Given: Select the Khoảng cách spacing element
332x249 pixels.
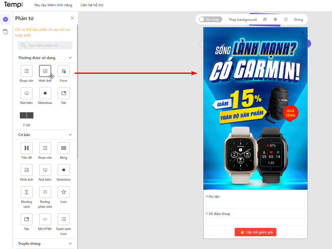Looking at the screenshot, I should click(x=27, y=192).
